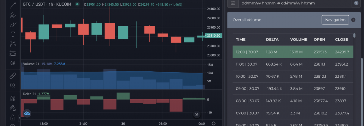Select the Text annotation tool

[x=13, y=34]
